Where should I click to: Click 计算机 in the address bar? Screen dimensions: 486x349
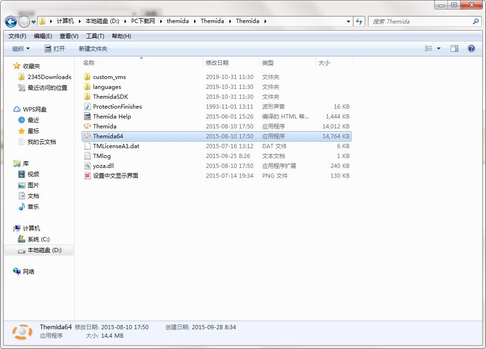point(65,21)
